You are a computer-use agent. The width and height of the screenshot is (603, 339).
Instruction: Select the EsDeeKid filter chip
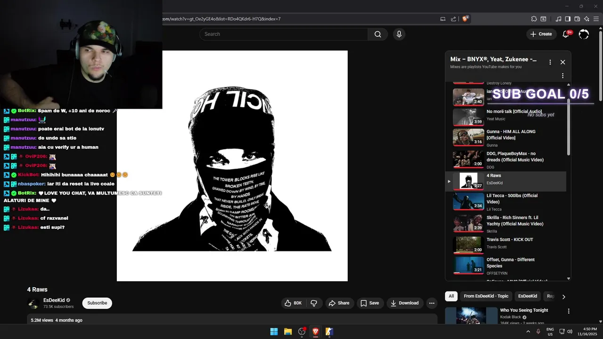pyautogui.click(x=527, y=296)
